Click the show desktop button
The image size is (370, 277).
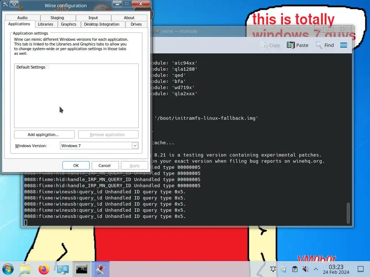[361, 269]
